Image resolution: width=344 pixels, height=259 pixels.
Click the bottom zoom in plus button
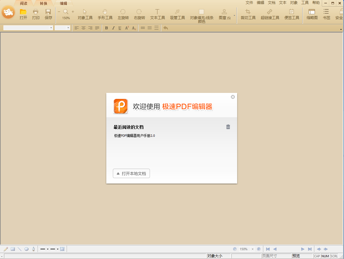[x=259, y=249]
